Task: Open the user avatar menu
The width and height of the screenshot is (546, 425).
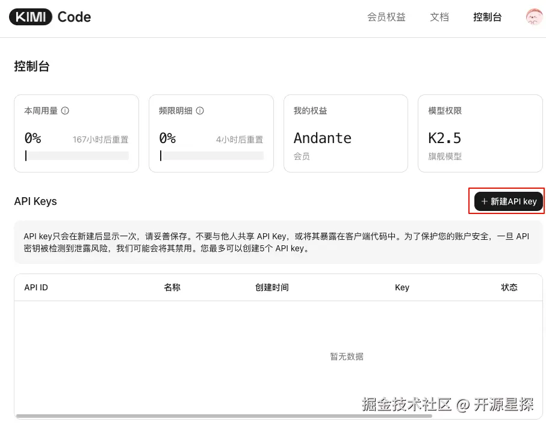Action: point(534,17)
